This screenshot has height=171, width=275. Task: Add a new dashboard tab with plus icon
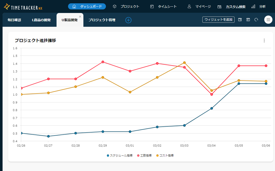128,20
